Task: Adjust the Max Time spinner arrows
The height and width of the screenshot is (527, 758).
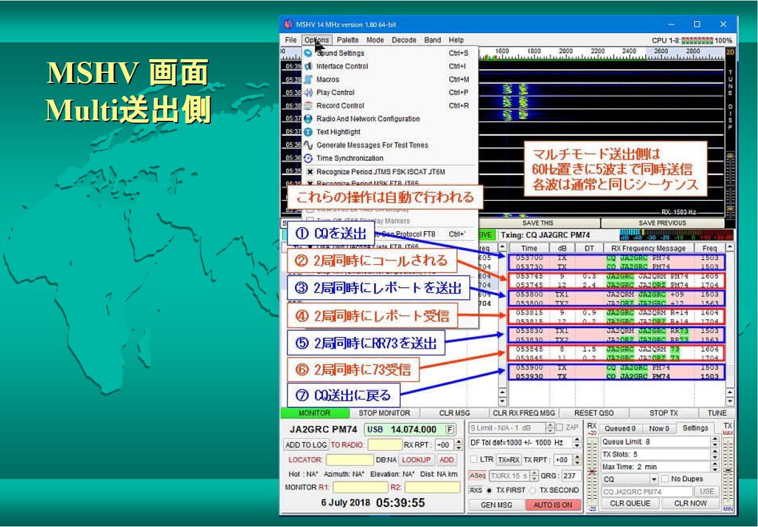Action: 714,467
